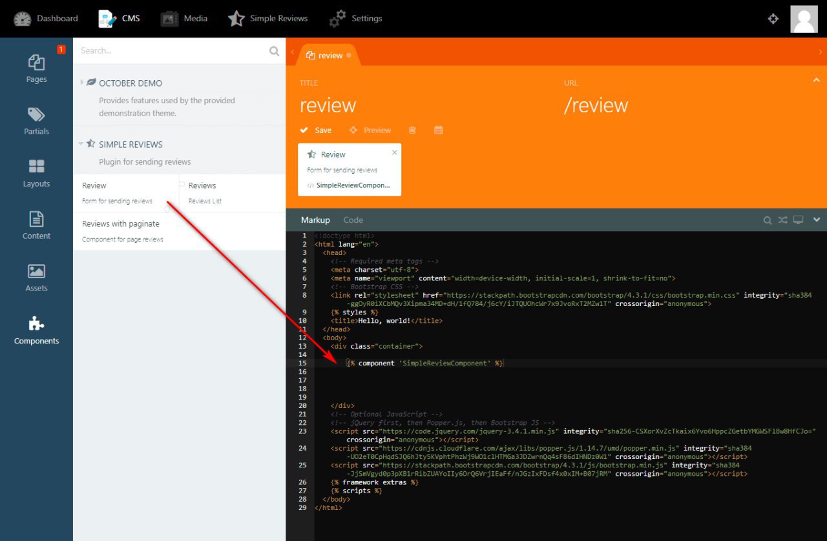Open page settings with the calendar icon
The image size is (827, 541).
[x=439, y=130]
